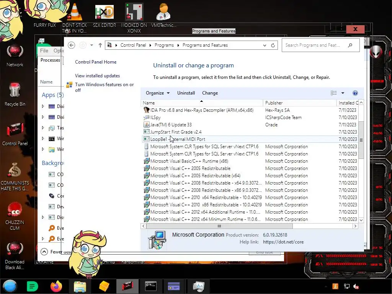Sort by the Name column header
The image size is (392, 294).
click(x=202, y=103)
